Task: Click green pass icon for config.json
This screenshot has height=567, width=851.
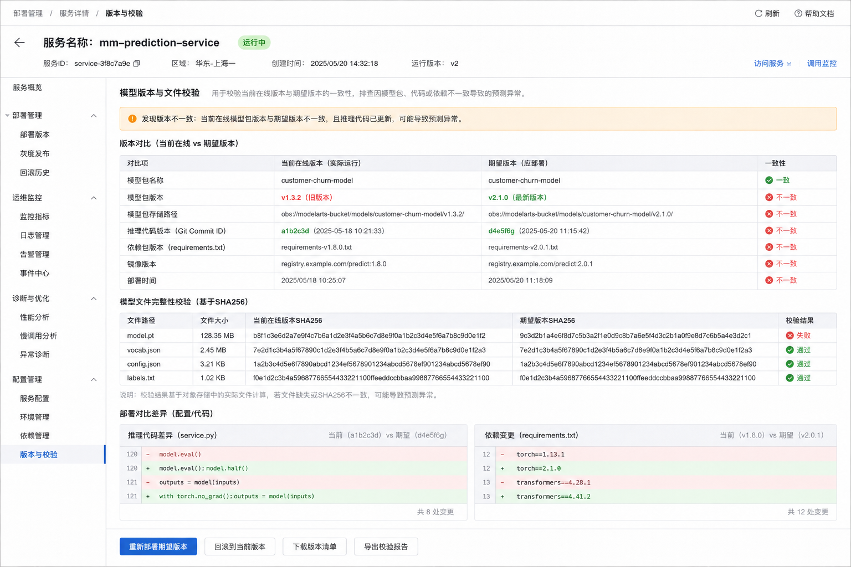Action: 790,364
